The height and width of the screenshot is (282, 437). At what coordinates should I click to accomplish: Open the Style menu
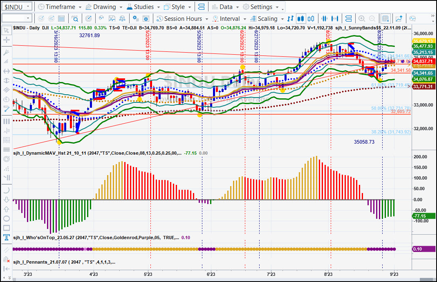point(175,7)
